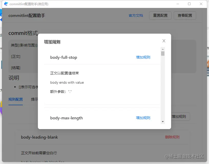Delete the body-leading-blank rule

172,137
